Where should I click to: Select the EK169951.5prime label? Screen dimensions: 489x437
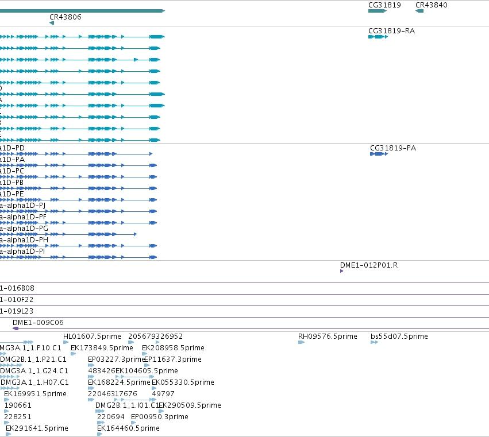35,394
